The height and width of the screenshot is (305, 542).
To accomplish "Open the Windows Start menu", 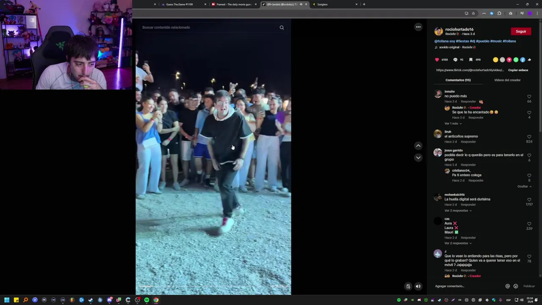I will [7, 300].
